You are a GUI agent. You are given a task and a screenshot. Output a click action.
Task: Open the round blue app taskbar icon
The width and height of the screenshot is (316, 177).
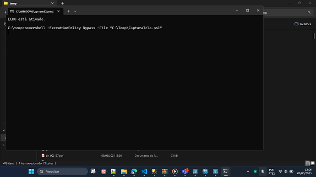(x=205, y=172)
